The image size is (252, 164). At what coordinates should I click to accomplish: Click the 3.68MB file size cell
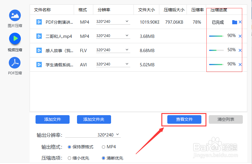[x=147, y=36]
